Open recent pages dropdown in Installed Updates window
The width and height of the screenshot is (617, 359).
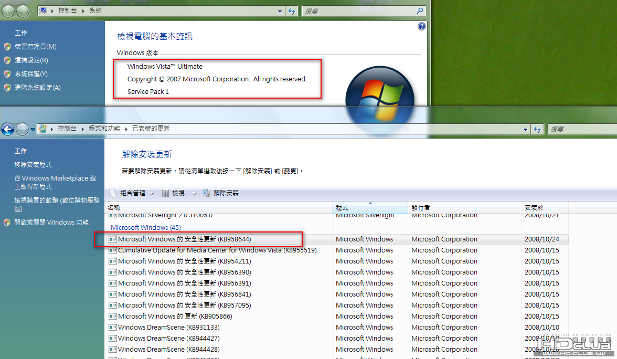[33, 130]
